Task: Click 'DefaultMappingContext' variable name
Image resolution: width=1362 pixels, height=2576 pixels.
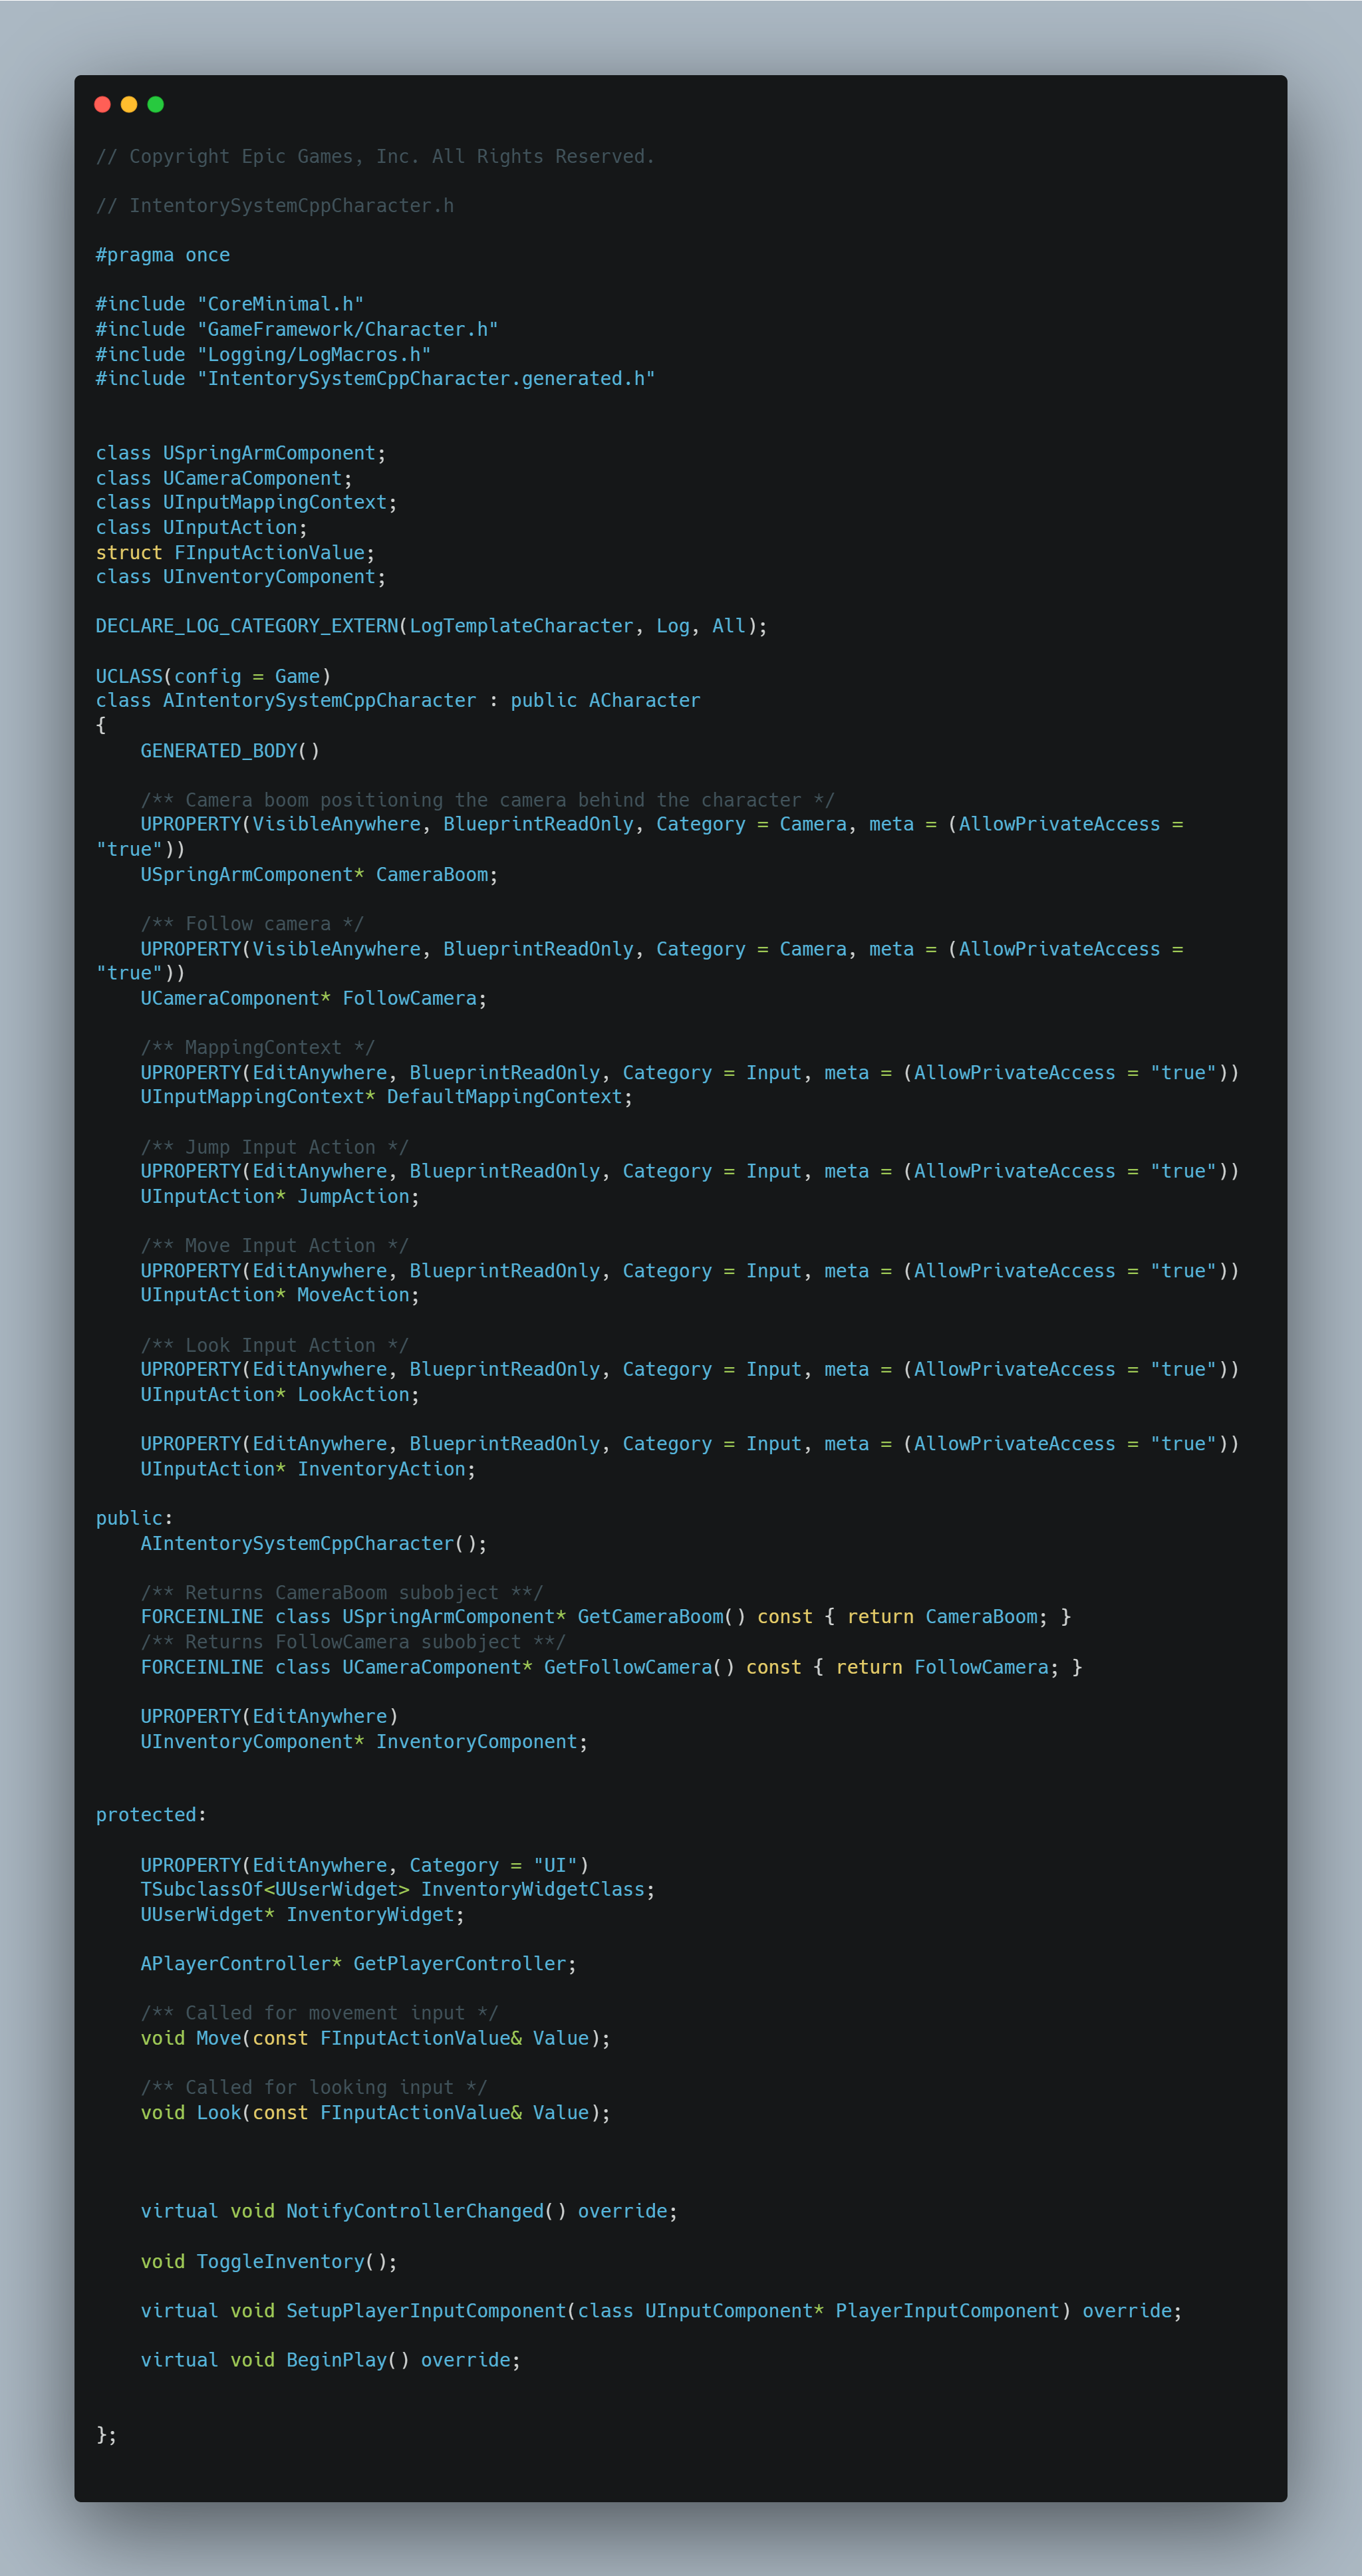Action: [505, 1097]
